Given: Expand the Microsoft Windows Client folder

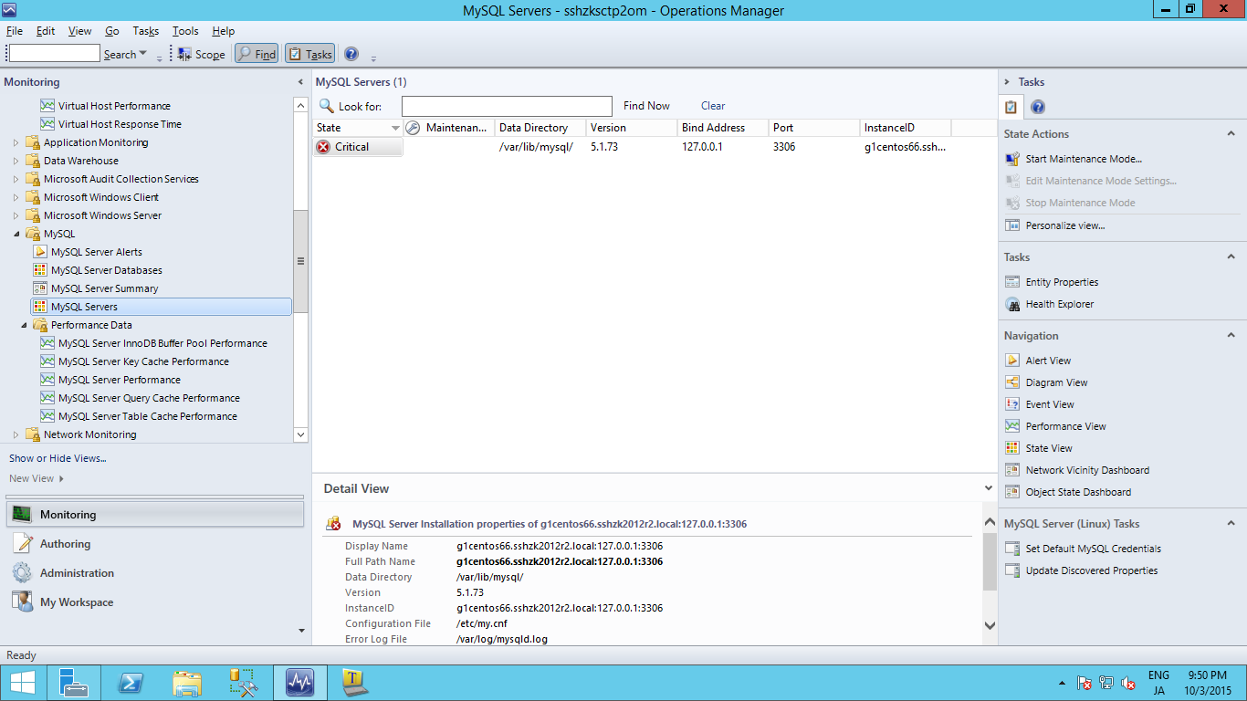Looking at the screenshot, I should tap(16, 197).
